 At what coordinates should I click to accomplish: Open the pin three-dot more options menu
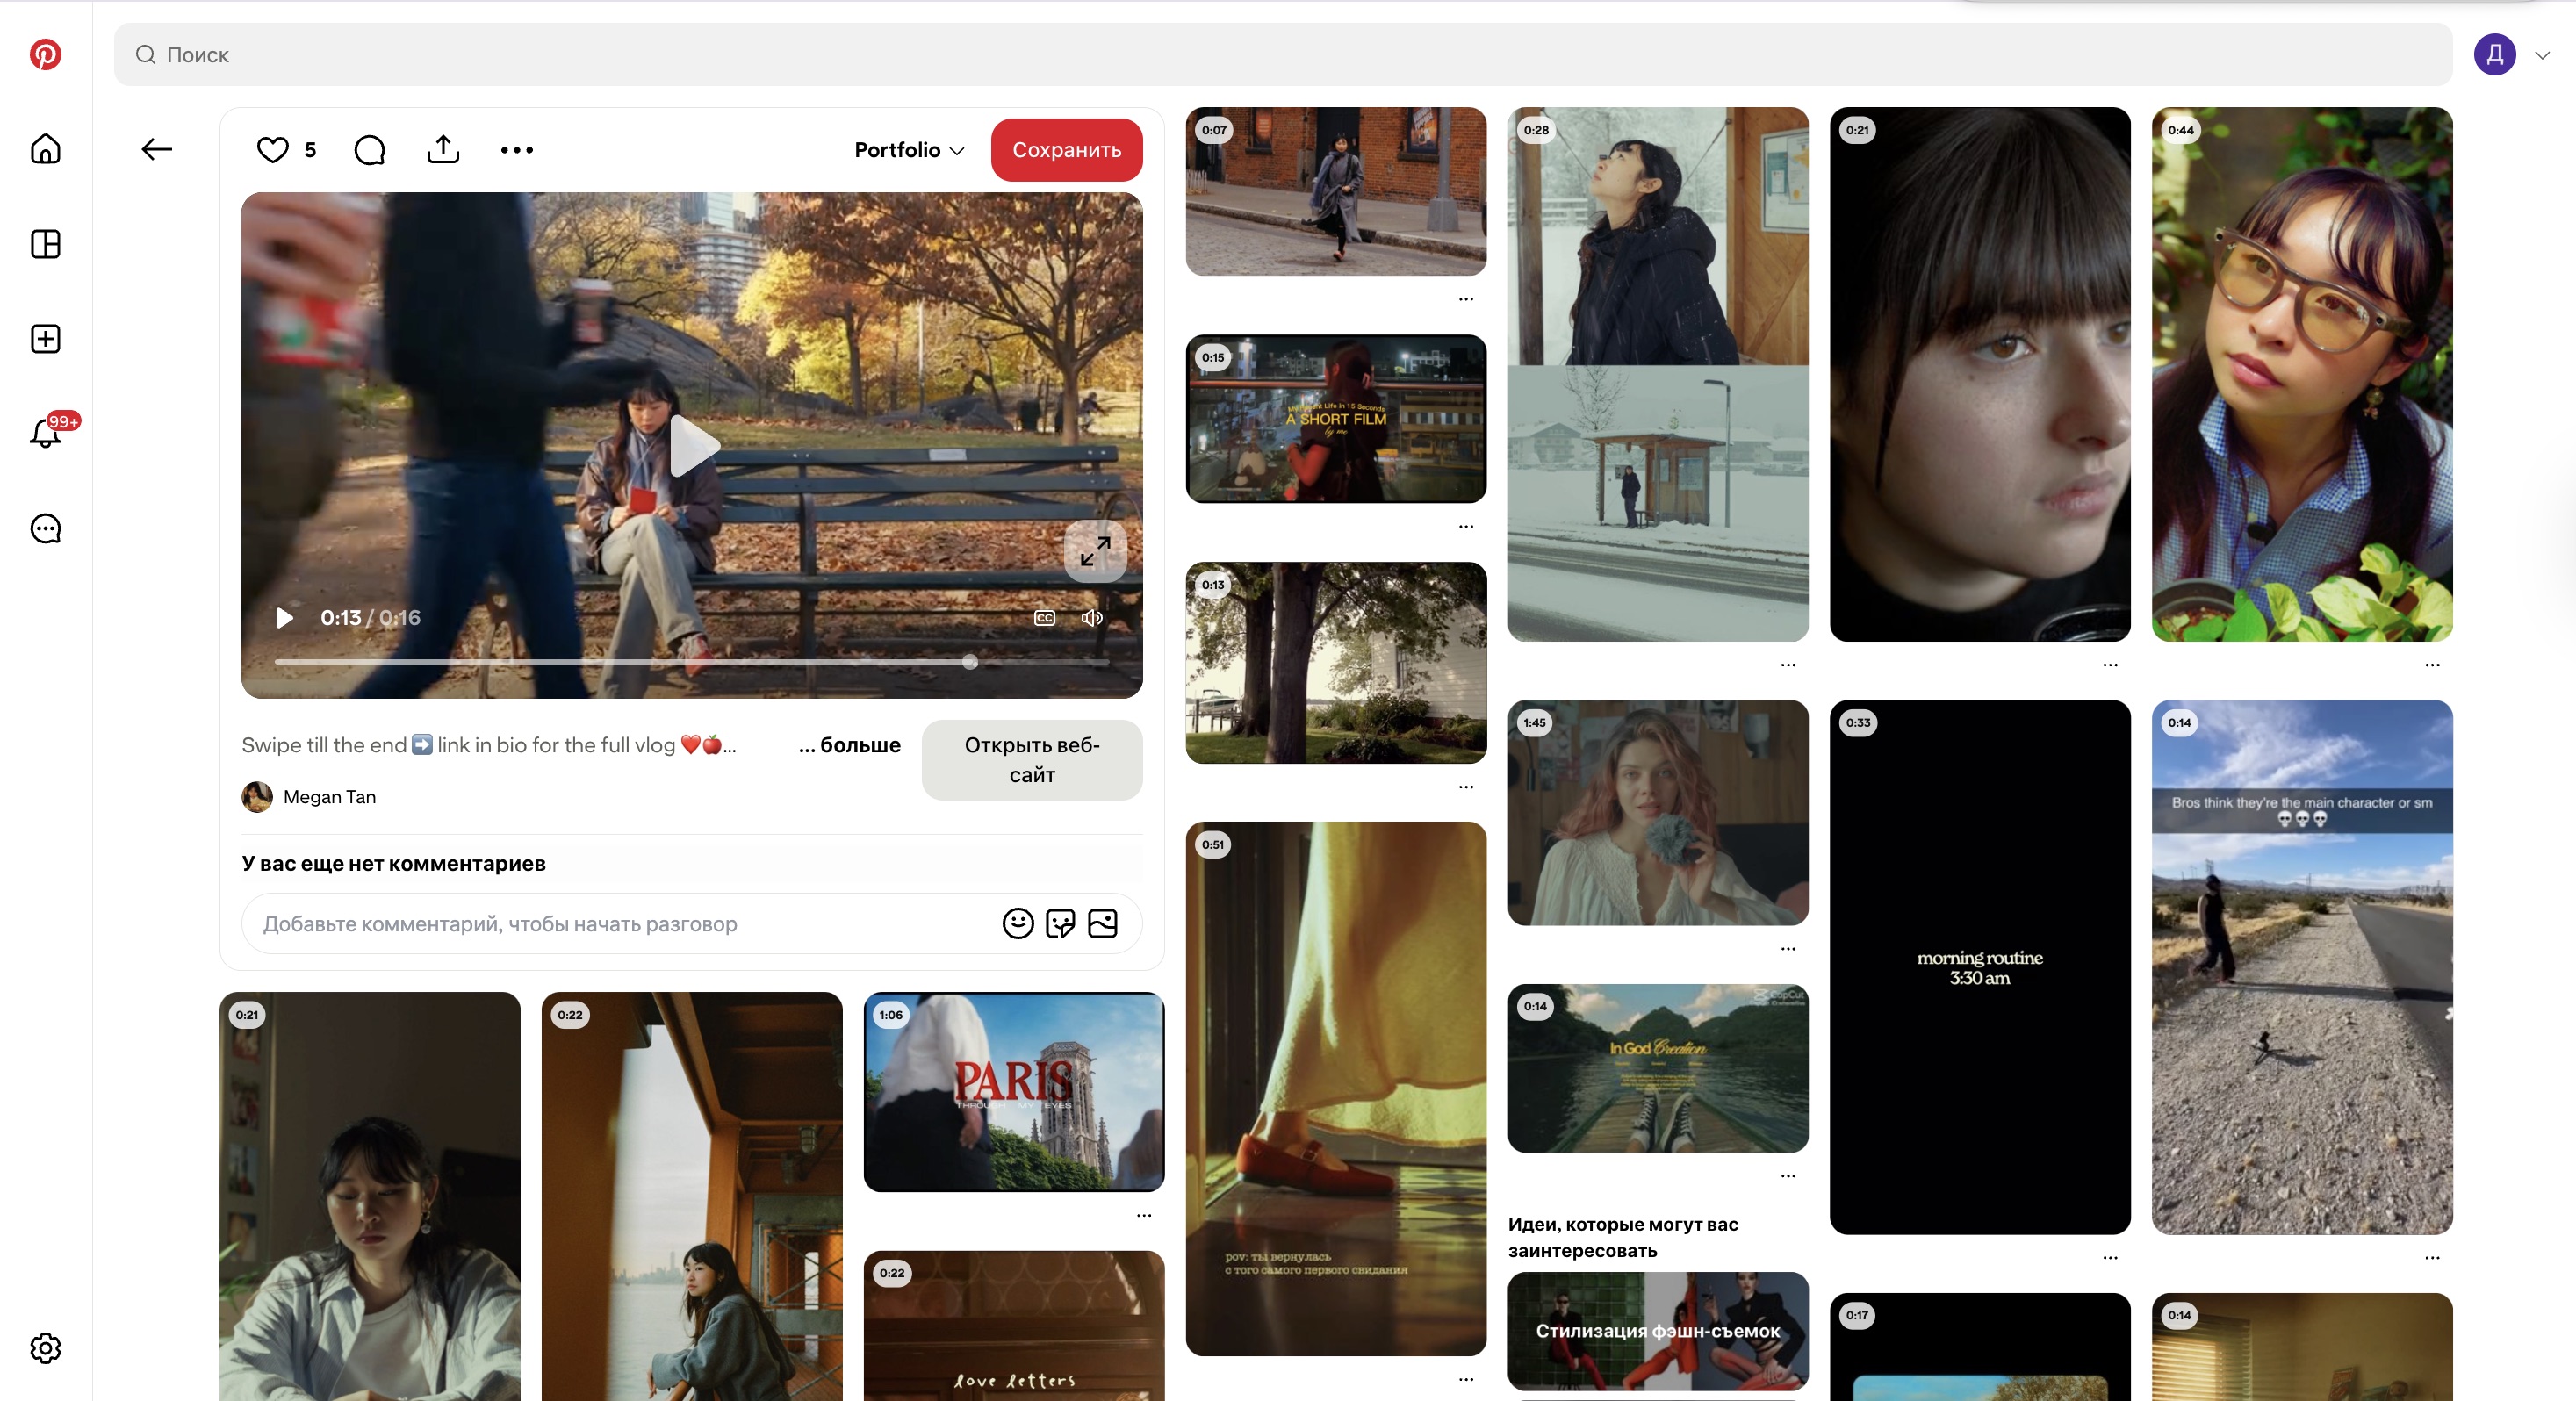point(516,150)
